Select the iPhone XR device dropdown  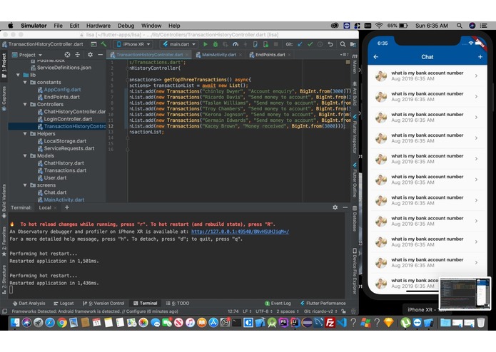[133, 44]
